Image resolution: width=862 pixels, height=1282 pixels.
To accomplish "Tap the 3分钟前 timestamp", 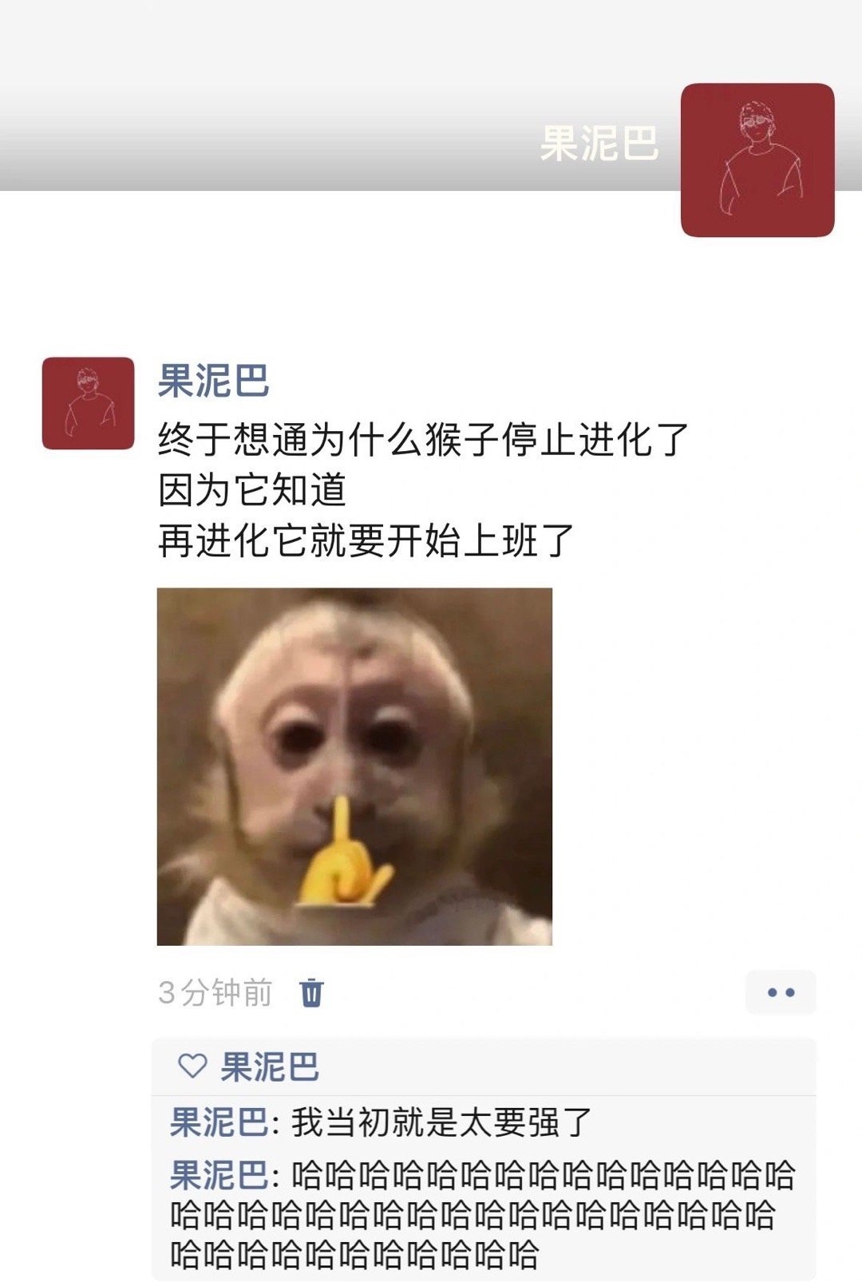I will (x=215, y=993).
